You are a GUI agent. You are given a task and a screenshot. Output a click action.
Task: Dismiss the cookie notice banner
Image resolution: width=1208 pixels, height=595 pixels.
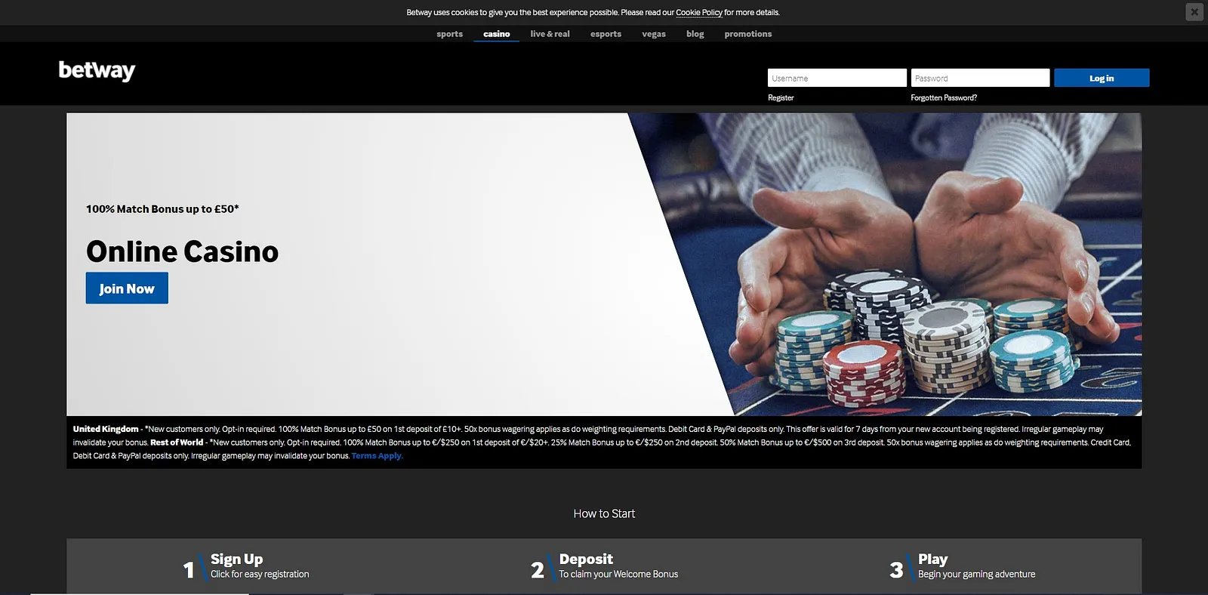1194,12
